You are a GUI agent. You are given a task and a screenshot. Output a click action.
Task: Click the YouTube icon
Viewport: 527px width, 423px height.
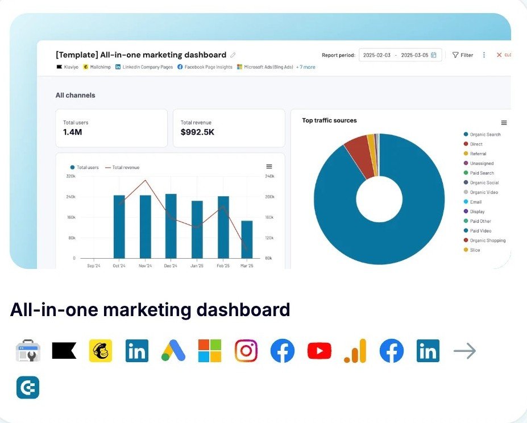[319, 351]
